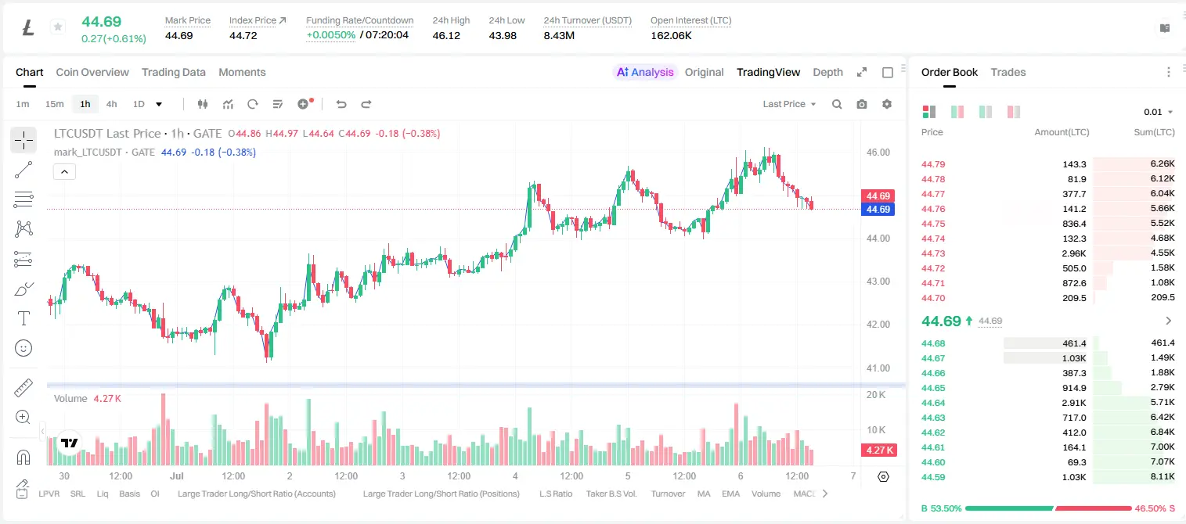
Task: Switch to the Trades tab
Action: (x=1008, y=72)
